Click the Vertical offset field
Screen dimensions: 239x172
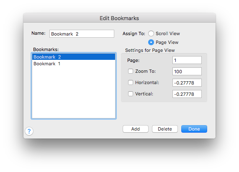point(187,94)
